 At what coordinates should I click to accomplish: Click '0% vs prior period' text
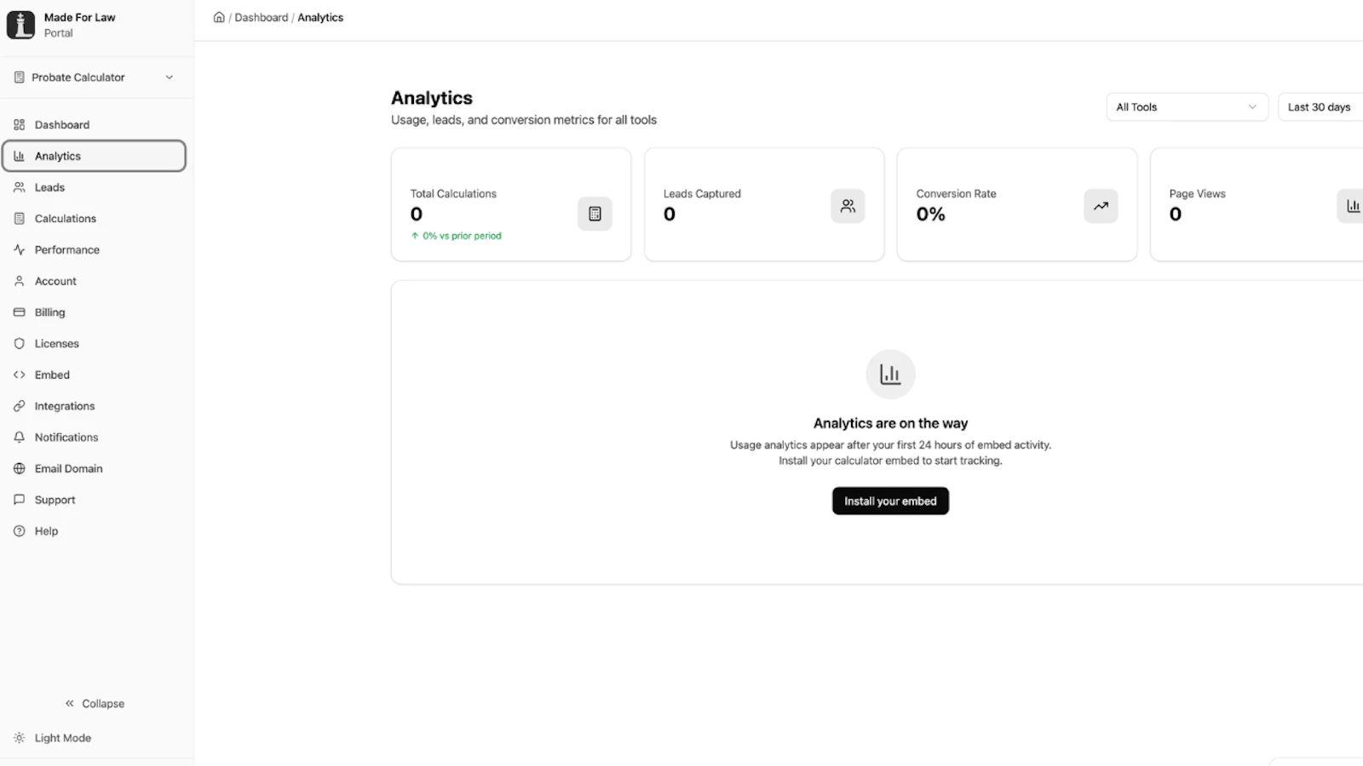coord(462,236)
